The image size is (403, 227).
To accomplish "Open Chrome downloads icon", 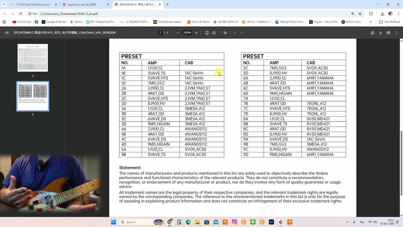I will click(382, 14).
